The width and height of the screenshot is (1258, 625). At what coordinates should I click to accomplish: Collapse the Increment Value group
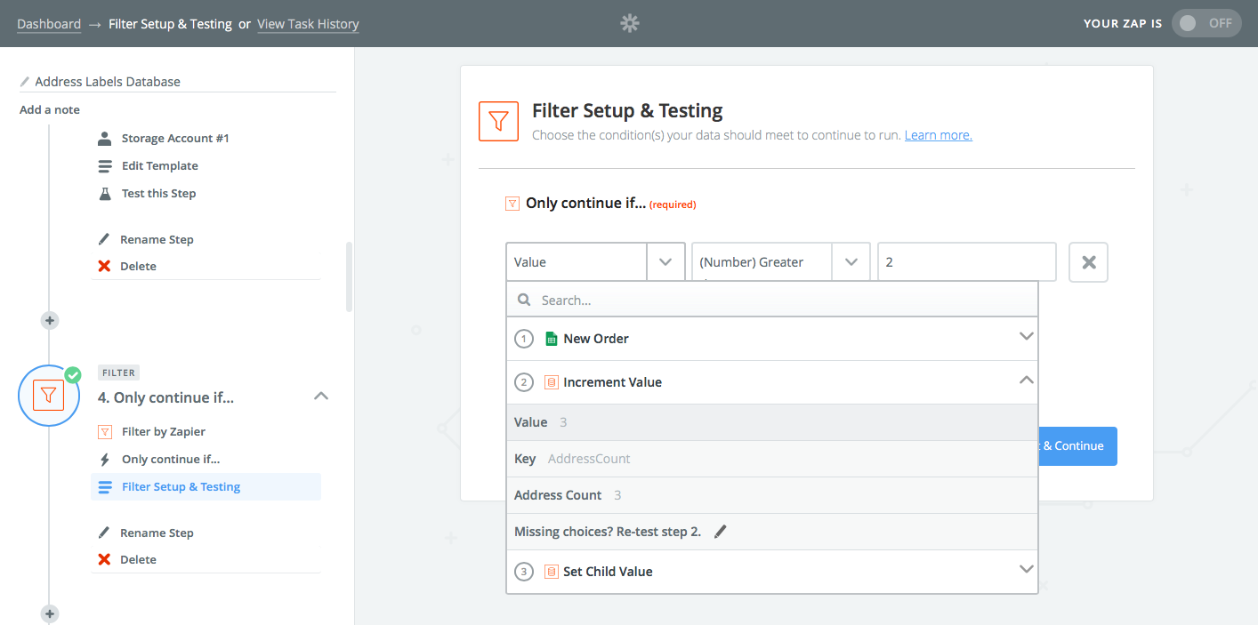(772, 382)
